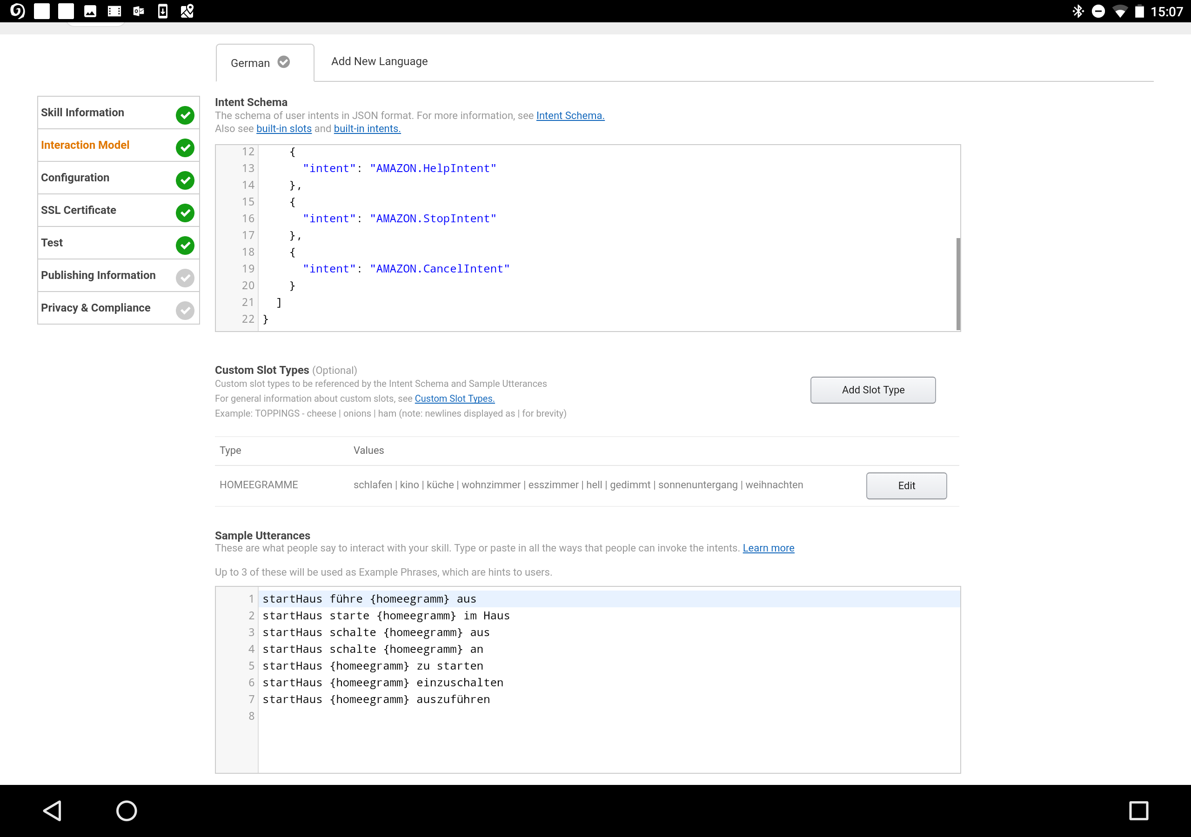This screenshot has height=837, width=1191.
Task: Click the Edit button for HOMEEGRAMME
Action: (905, 484)
